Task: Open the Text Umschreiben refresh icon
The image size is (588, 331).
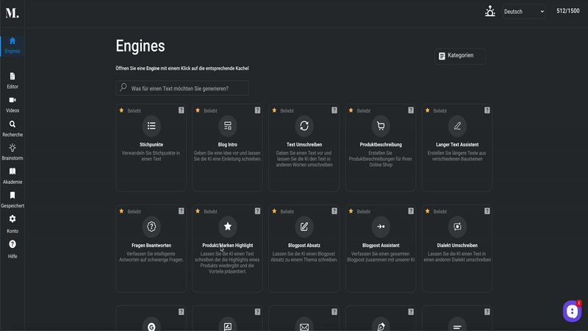Action: click(304, 126)
